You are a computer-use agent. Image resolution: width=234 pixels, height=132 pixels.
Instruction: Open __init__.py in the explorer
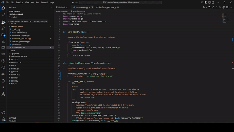[x=16, y=29]
